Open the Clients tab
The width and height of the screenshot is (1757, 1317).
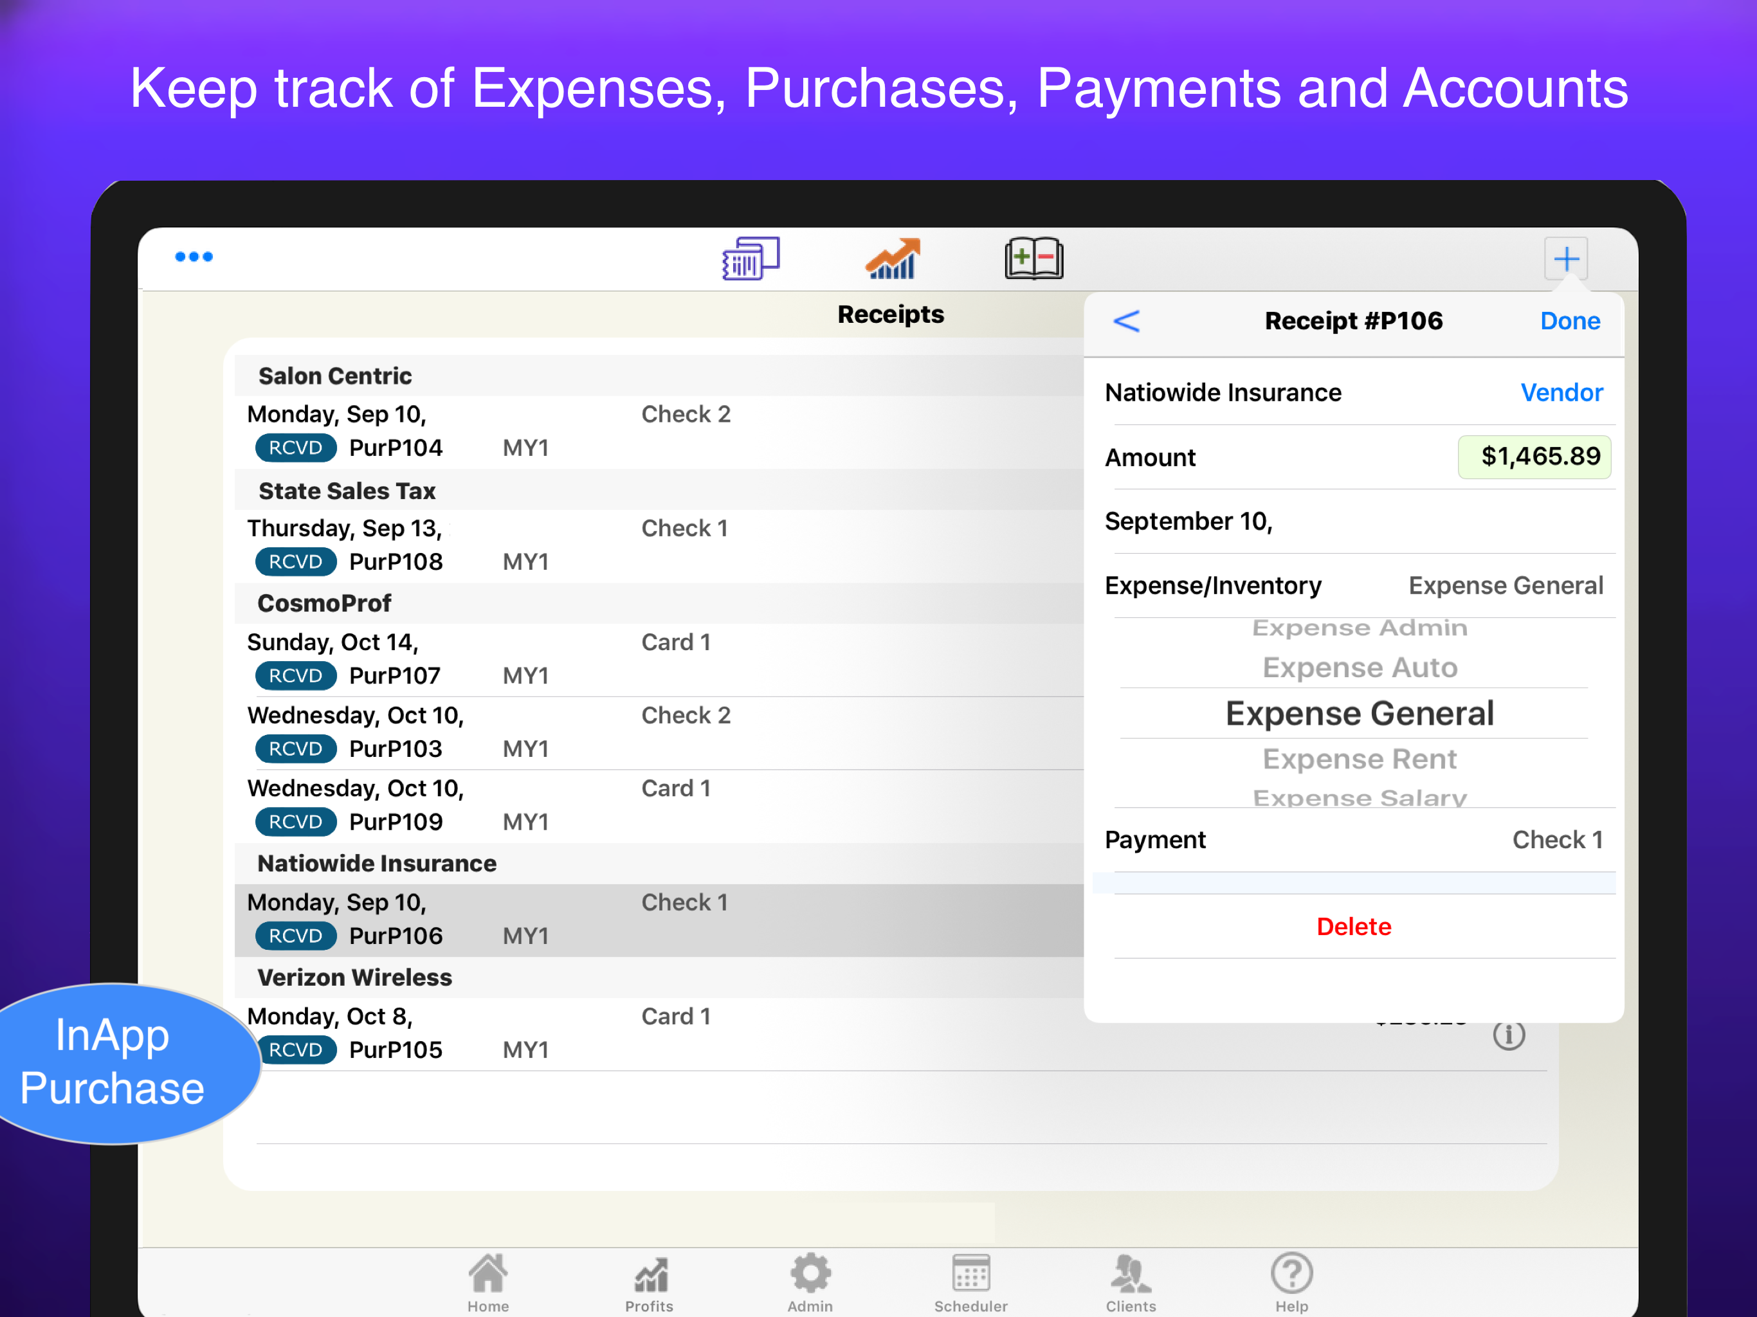point(1131,1282)
